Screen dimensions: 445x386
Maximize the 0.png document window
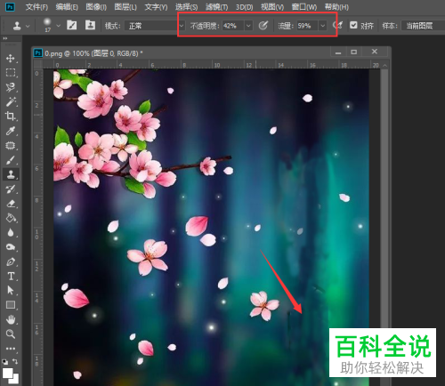coord(353,52)
